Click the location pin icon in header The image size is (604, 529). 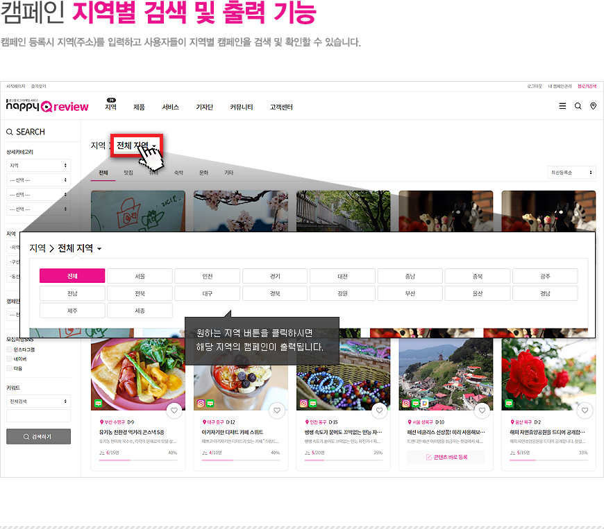pyautogui.click(x=593, y=106)
